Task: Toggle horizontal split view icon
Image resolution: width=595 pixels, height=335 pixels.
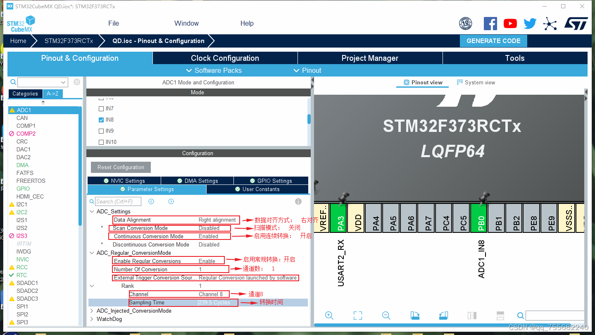Action: (500, 316)
